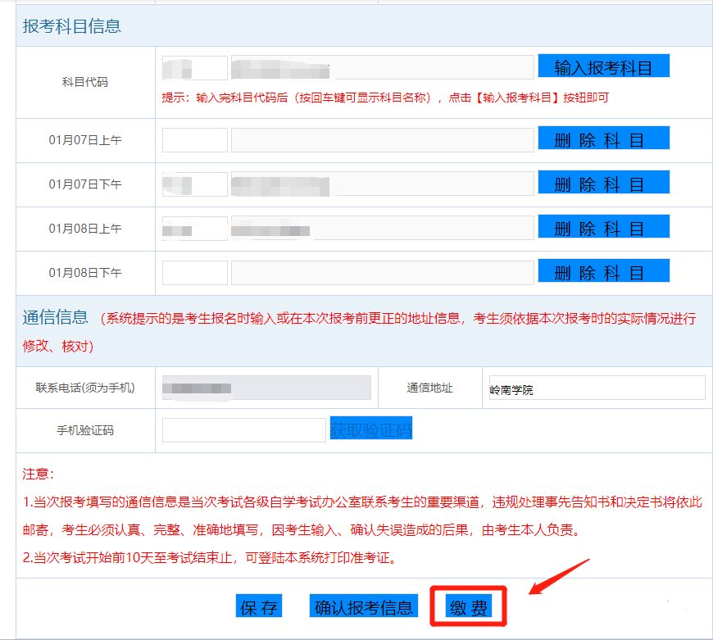Focus the 01月08日下午 subject name field
Screen dimensions: 713x640
382,273
